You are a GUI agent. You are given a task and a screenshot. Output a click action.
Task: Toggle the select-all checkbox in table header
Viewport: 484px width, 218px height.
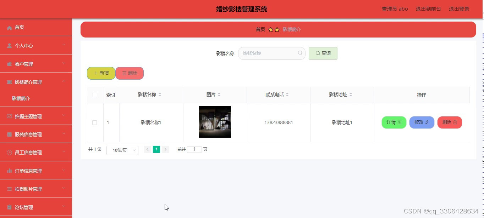(94, 94)
